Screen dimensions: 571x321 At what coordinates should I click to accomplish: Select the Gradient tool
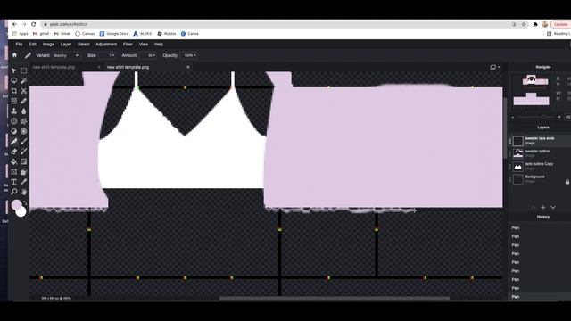tap(24, 161)
